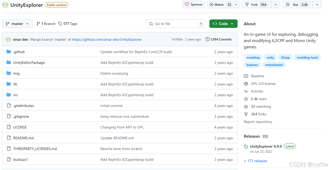Focus the Go to file search field
This screenshot has height=170, width=329.
(x=175, y=24)
